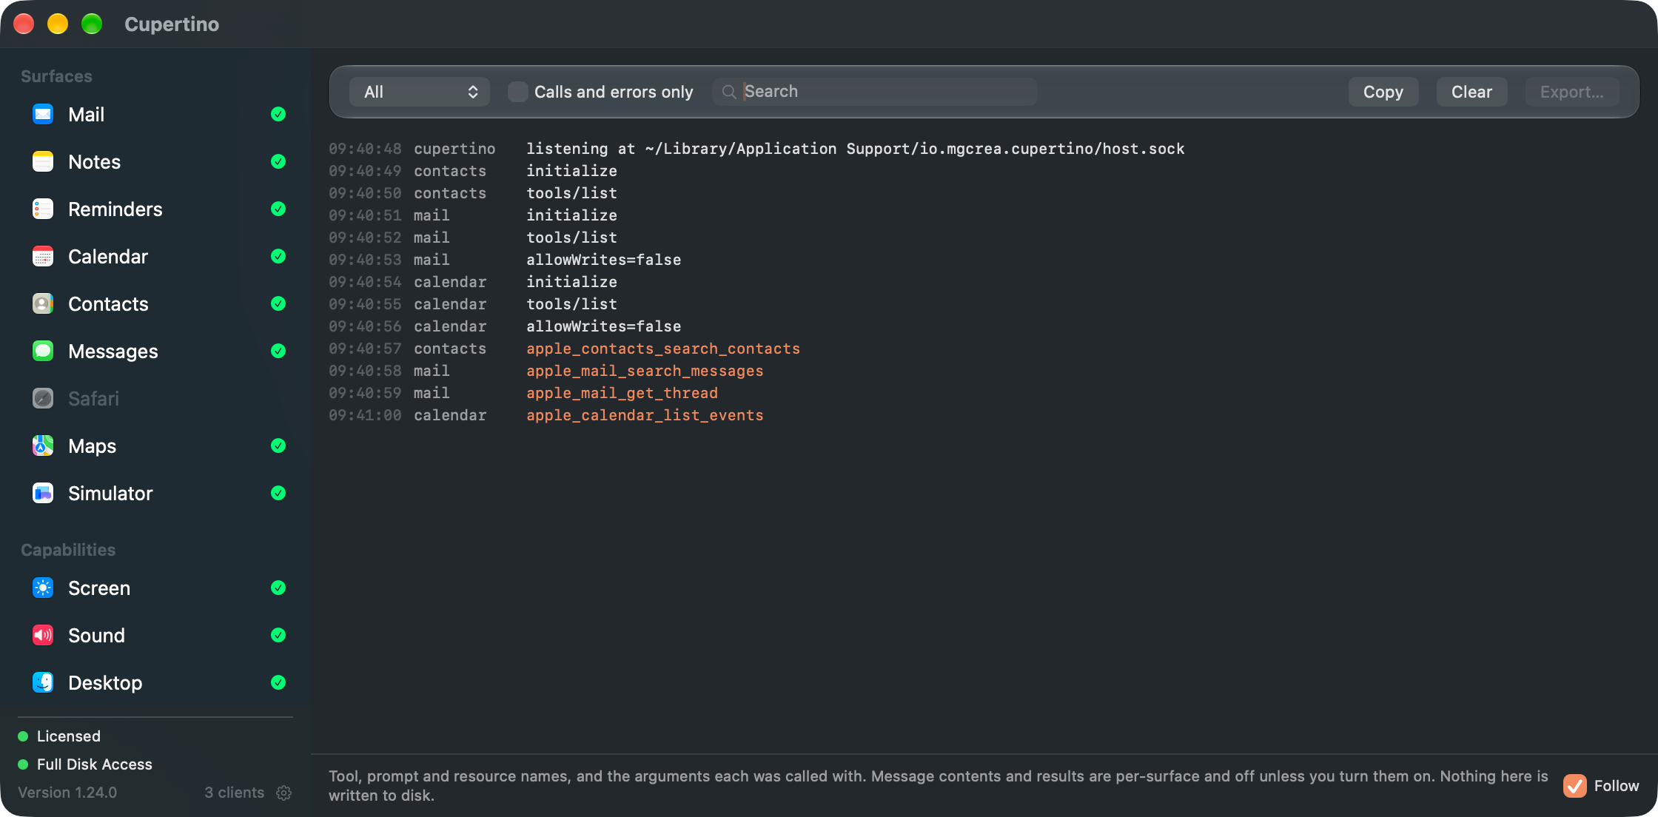Click the green check beside Sound
Viewport: 1658px width, 817px height.
pyautogui.click(x=278, y=635)
